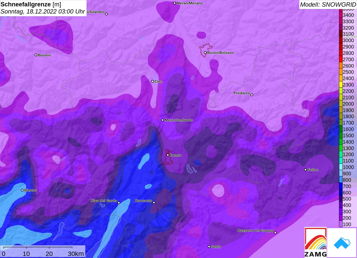Click the Schneefallgrenze [m] title
357x258 pixels.
click(31, 4)
